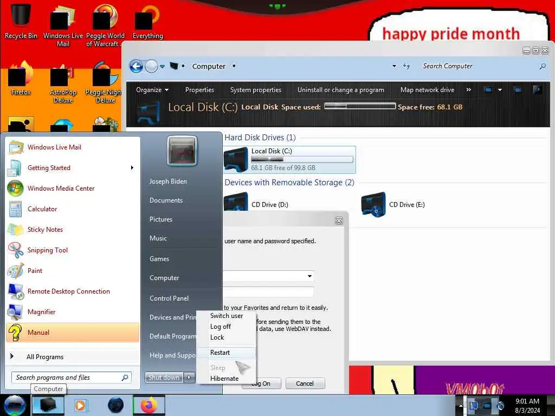This screenshot has width=555, height=416.
Task: Expand All Programs
Action: pyautogui.click(x=73, y=356)
